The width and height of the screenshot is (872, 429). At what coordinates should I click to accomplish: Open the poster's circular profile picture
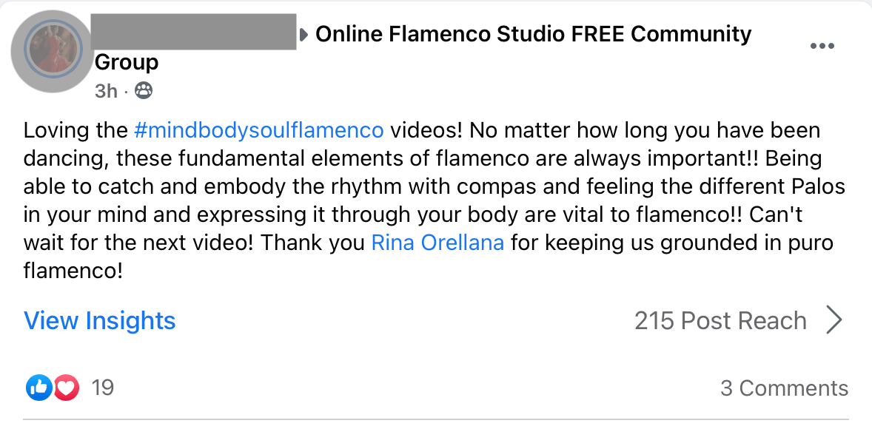coord(52,51)
